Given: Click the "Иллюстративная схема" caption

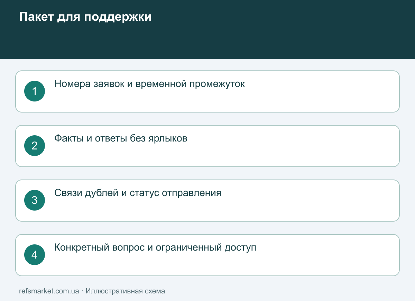Looking at the screenshot, I should [x=125, y=291].
